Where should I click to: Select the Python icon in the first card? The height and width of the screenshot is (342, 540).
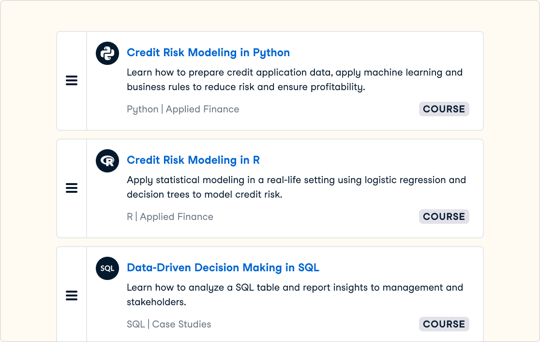[x=107, y=53]
